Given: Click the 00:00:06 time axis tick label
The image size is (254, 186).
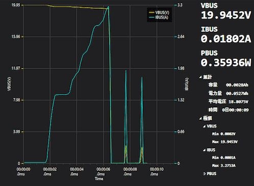Looking at the screenshot, I should coord(103,172).
